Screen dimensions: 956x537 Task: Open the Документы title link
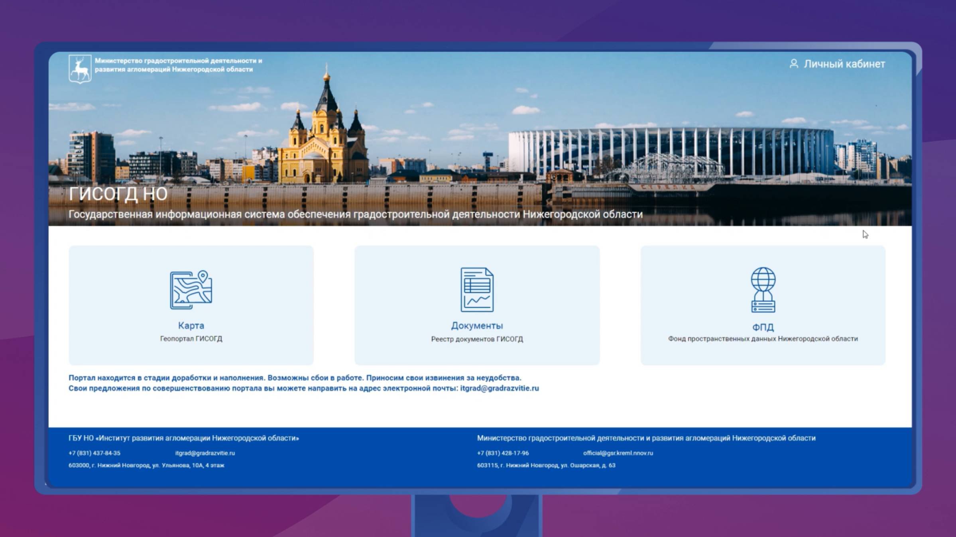click(477, 325)
